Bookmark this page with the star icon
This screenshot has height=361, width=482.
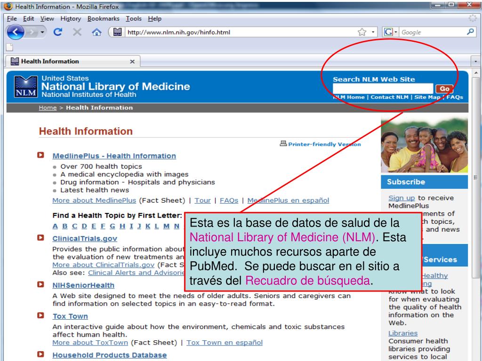[x=362, y=32]
